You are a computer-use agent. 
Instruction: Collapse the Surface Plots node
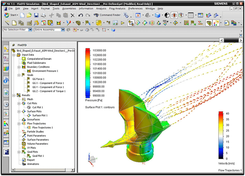pos(19,111)
